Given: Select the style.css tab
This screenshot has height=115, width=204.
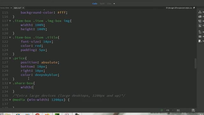Looking at the screenshot, I should point(18,8).
